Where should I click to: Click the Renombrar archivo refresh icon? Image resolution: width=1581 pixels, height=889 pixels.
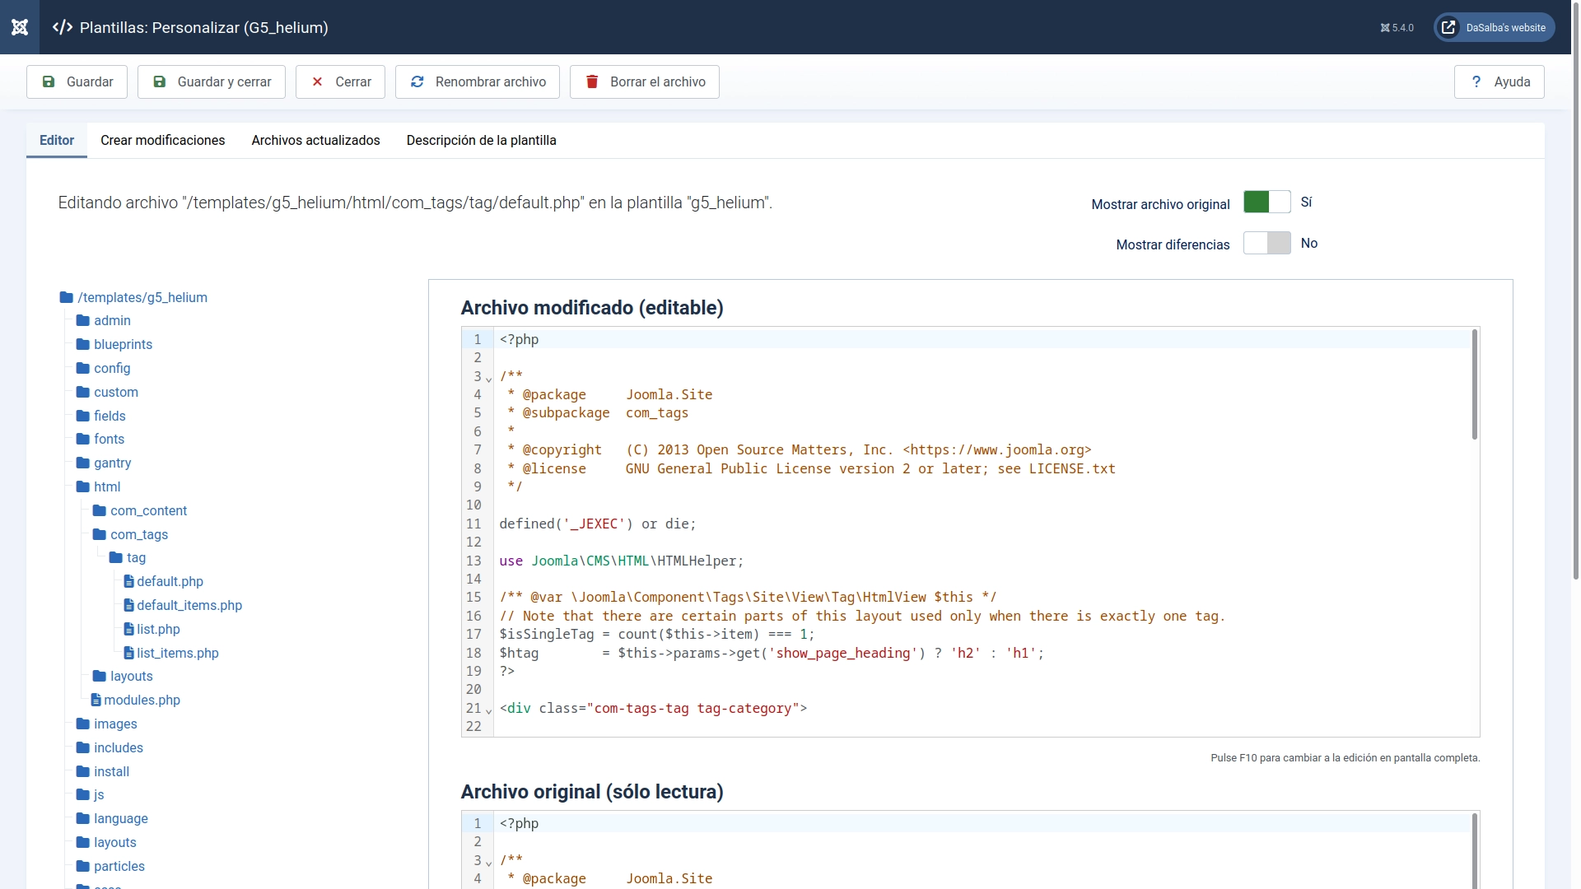pos(417,81)
